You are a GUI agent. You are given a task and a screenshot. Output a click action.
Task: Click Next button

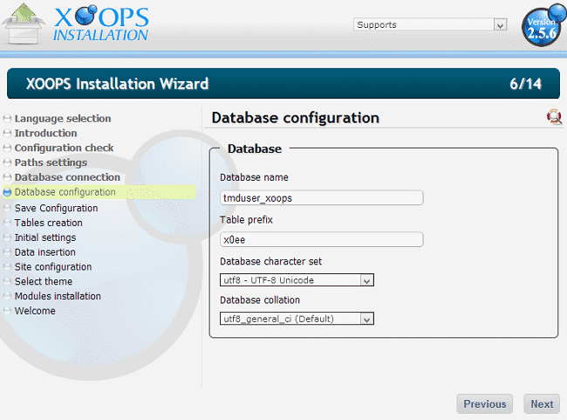pos(542,403)
